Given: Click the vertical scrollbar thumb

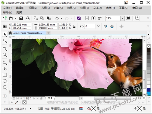Looking at the screenshot, I should pyautogui.click(x=144, y=80).
